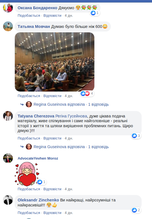This screenshot has height=219, width=152.
Task: Click Відповісти under AdvocateYevhen Moroz sticker
Action: point(52,189)
